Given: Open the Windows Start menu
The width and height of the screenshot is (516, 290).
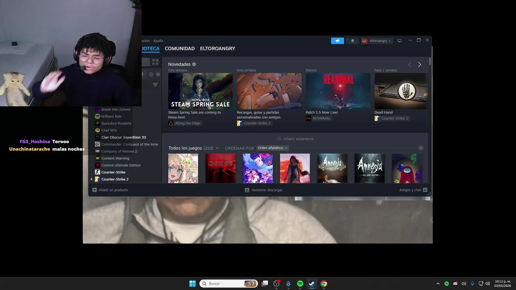Looking at the screenshot, I should [x=192, y=284].
